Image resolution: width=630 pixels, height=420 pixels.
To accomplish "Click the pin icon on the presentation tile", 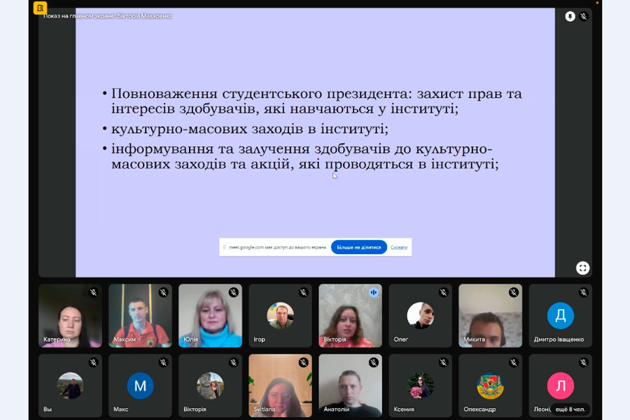I will (x=570, y=17).
